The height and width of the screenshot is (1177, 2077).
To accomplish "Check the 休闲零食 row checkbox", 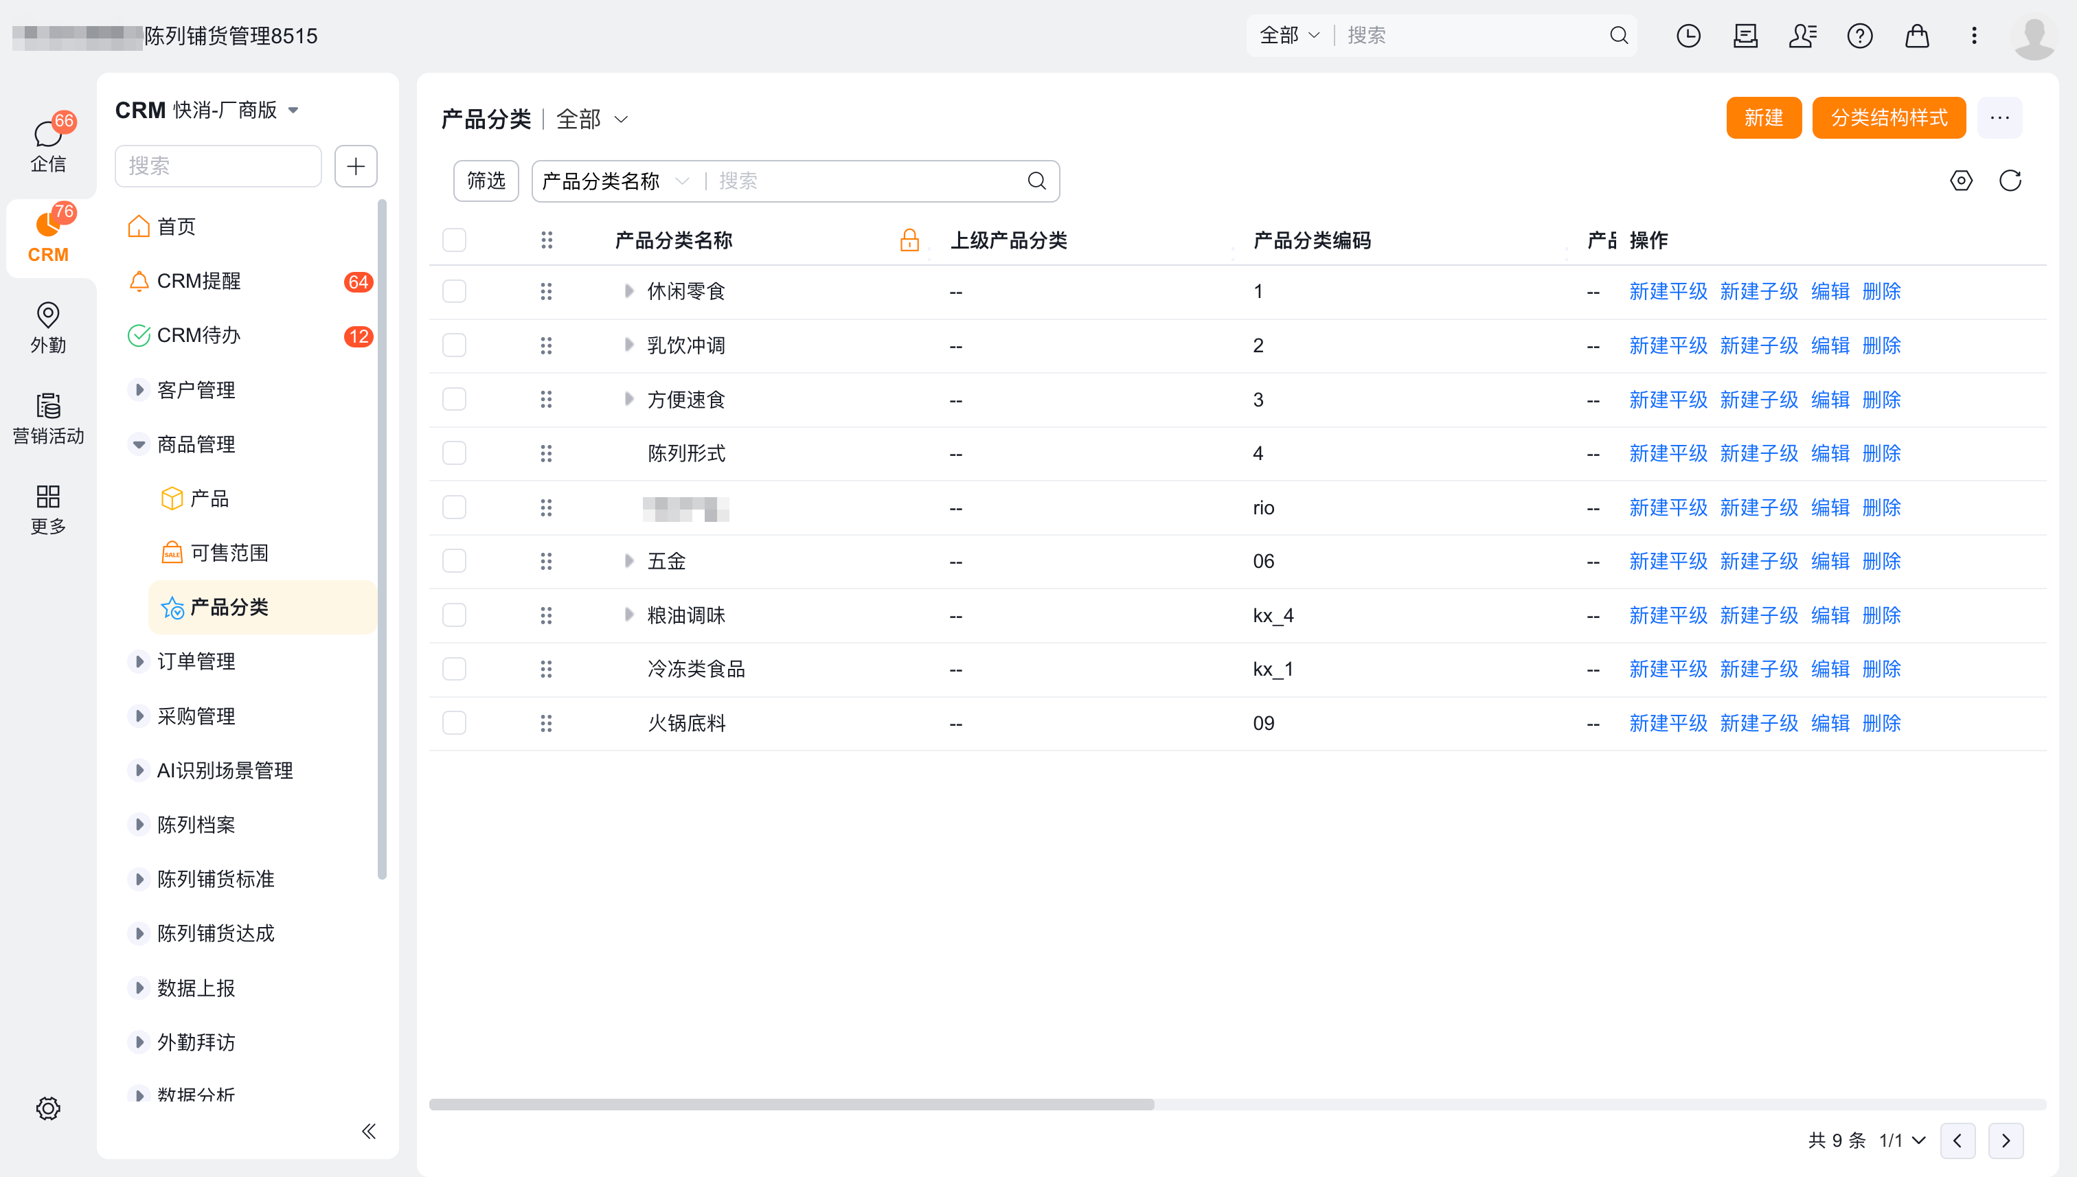I will 455,291.
